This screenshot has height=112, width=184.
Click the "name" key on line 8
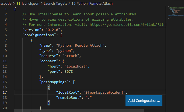46,46
